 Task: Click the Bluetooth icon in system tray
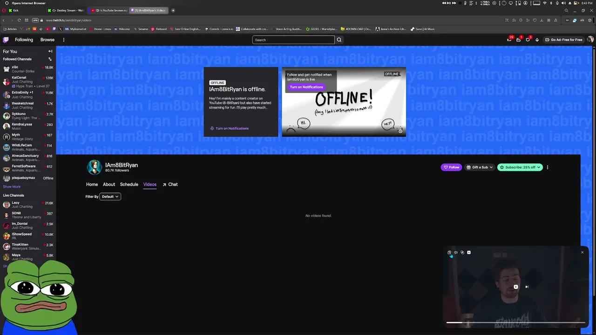tap(551, 3)
